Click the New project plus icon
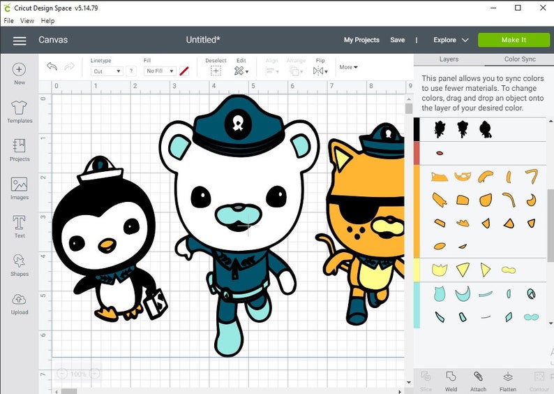Image resolution: width=554 pixels, height=394 pixels. 19,69
